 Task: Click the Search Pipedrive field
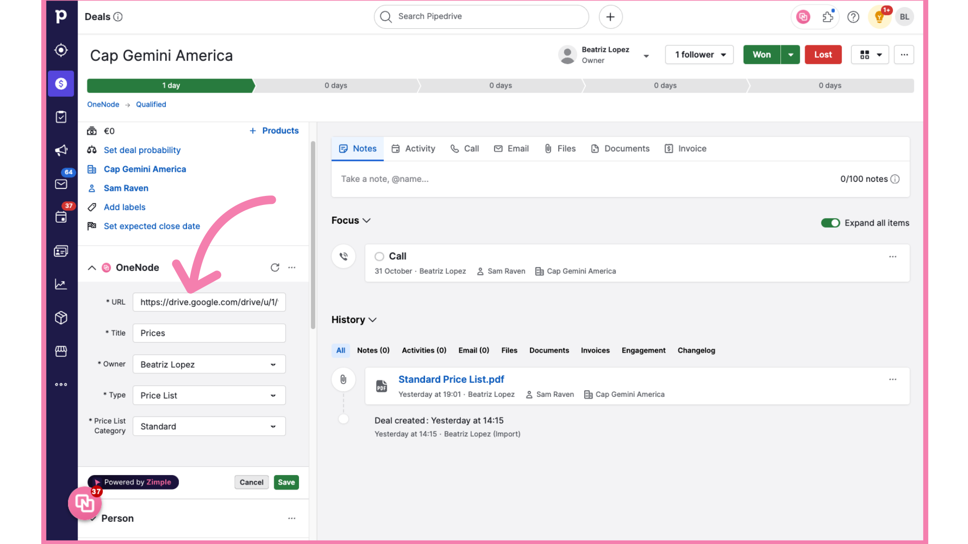click(x=481, y=17)
